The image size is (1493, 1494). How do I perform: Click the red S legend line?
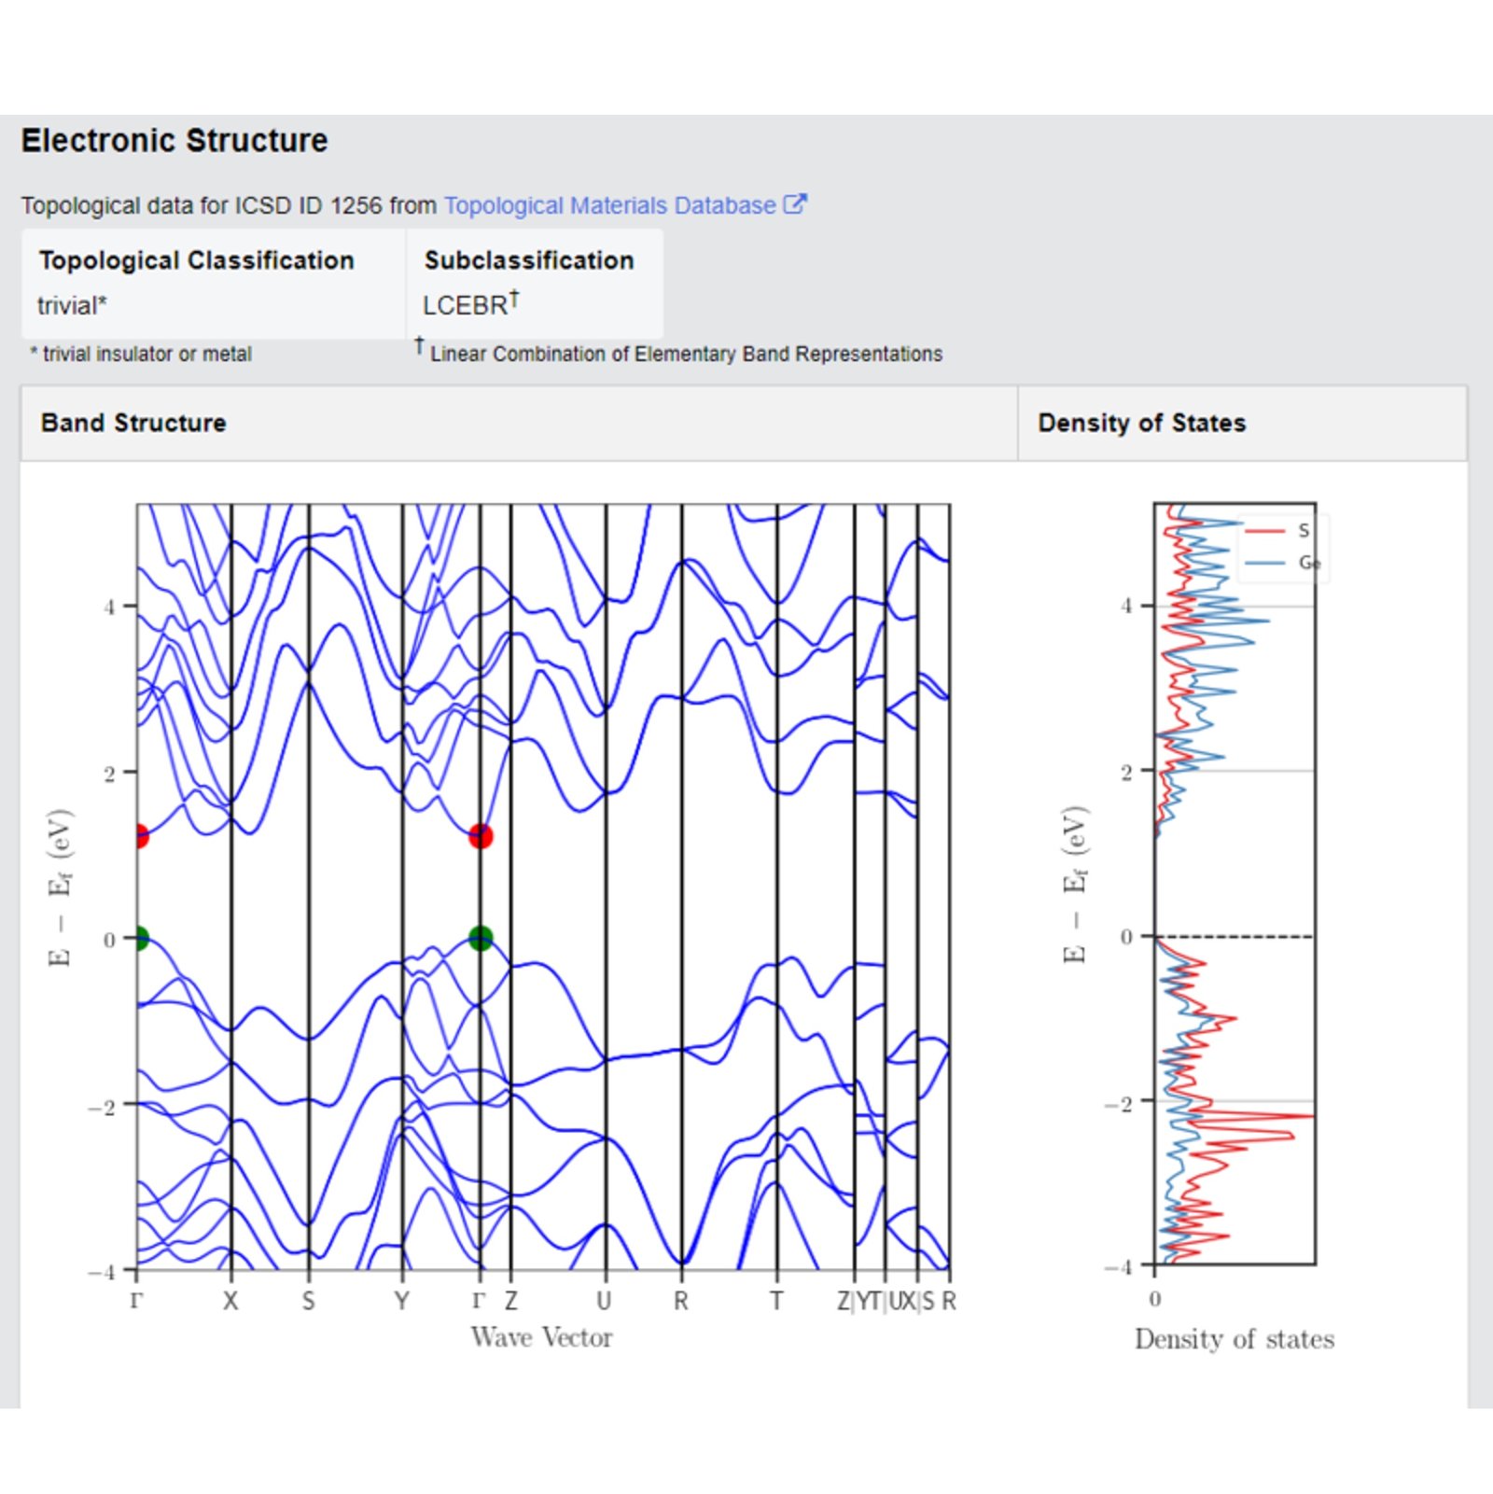1265,531
